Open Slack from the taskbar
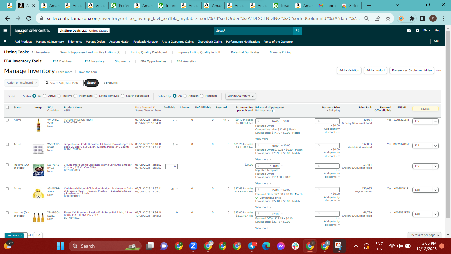Image resolution: width=451 pixels, height=254 pixels. click(x=295, y=246)
